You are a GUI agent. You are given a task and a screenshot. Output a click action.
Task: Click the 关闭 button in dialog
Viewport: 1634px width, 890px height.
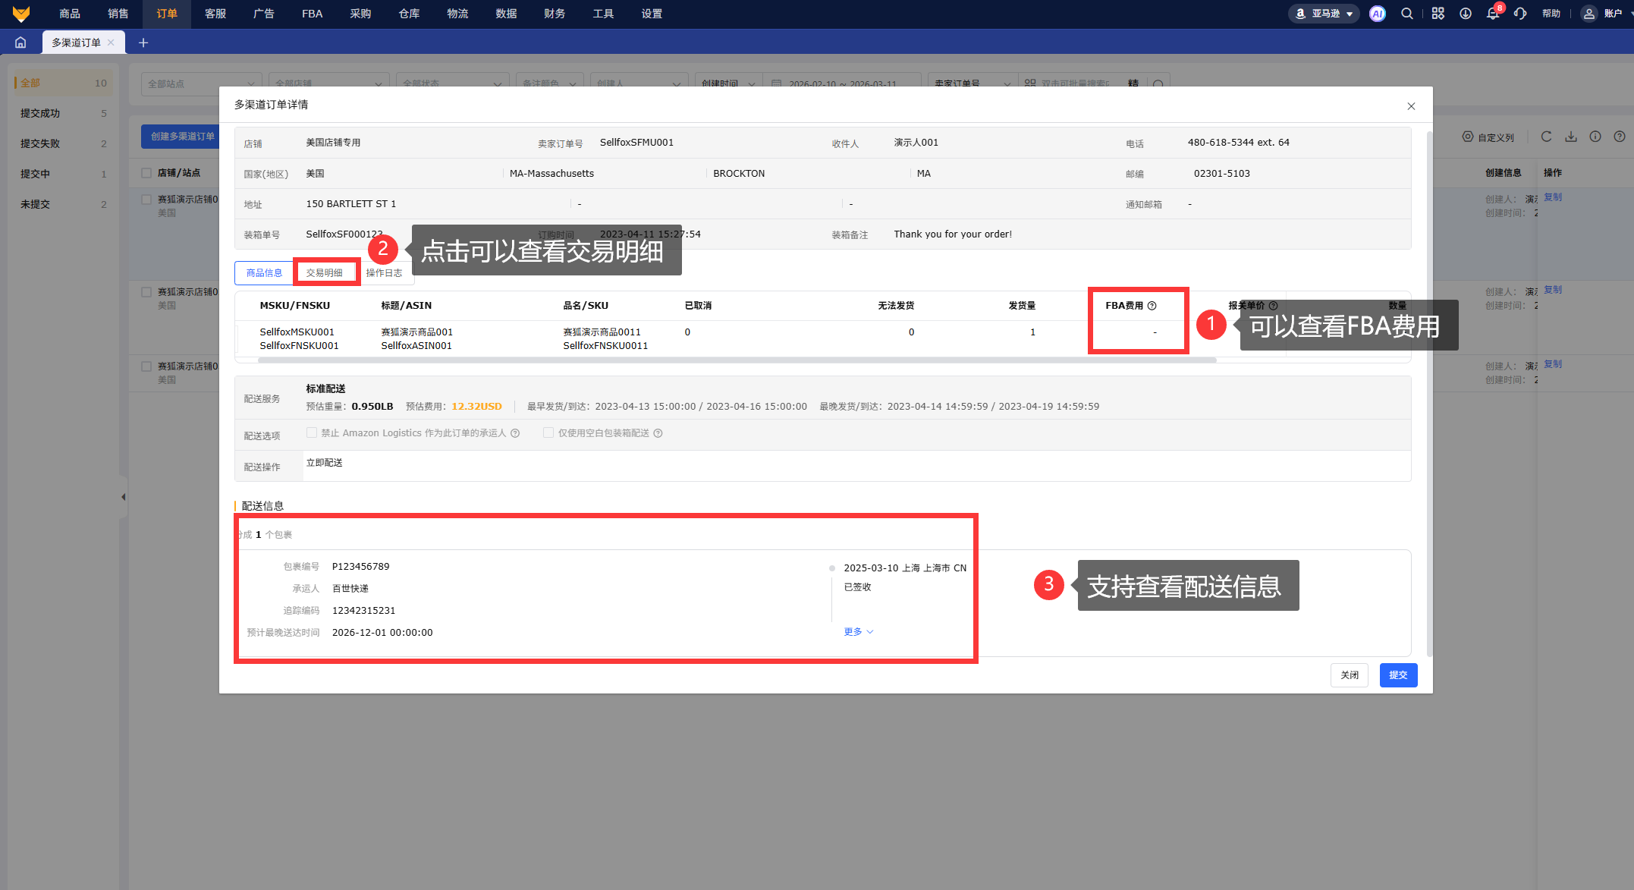(x=1349, y=675)
